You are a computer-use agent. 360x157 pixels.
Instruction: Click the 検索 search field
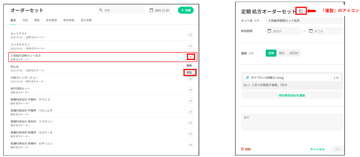[121, 10]
